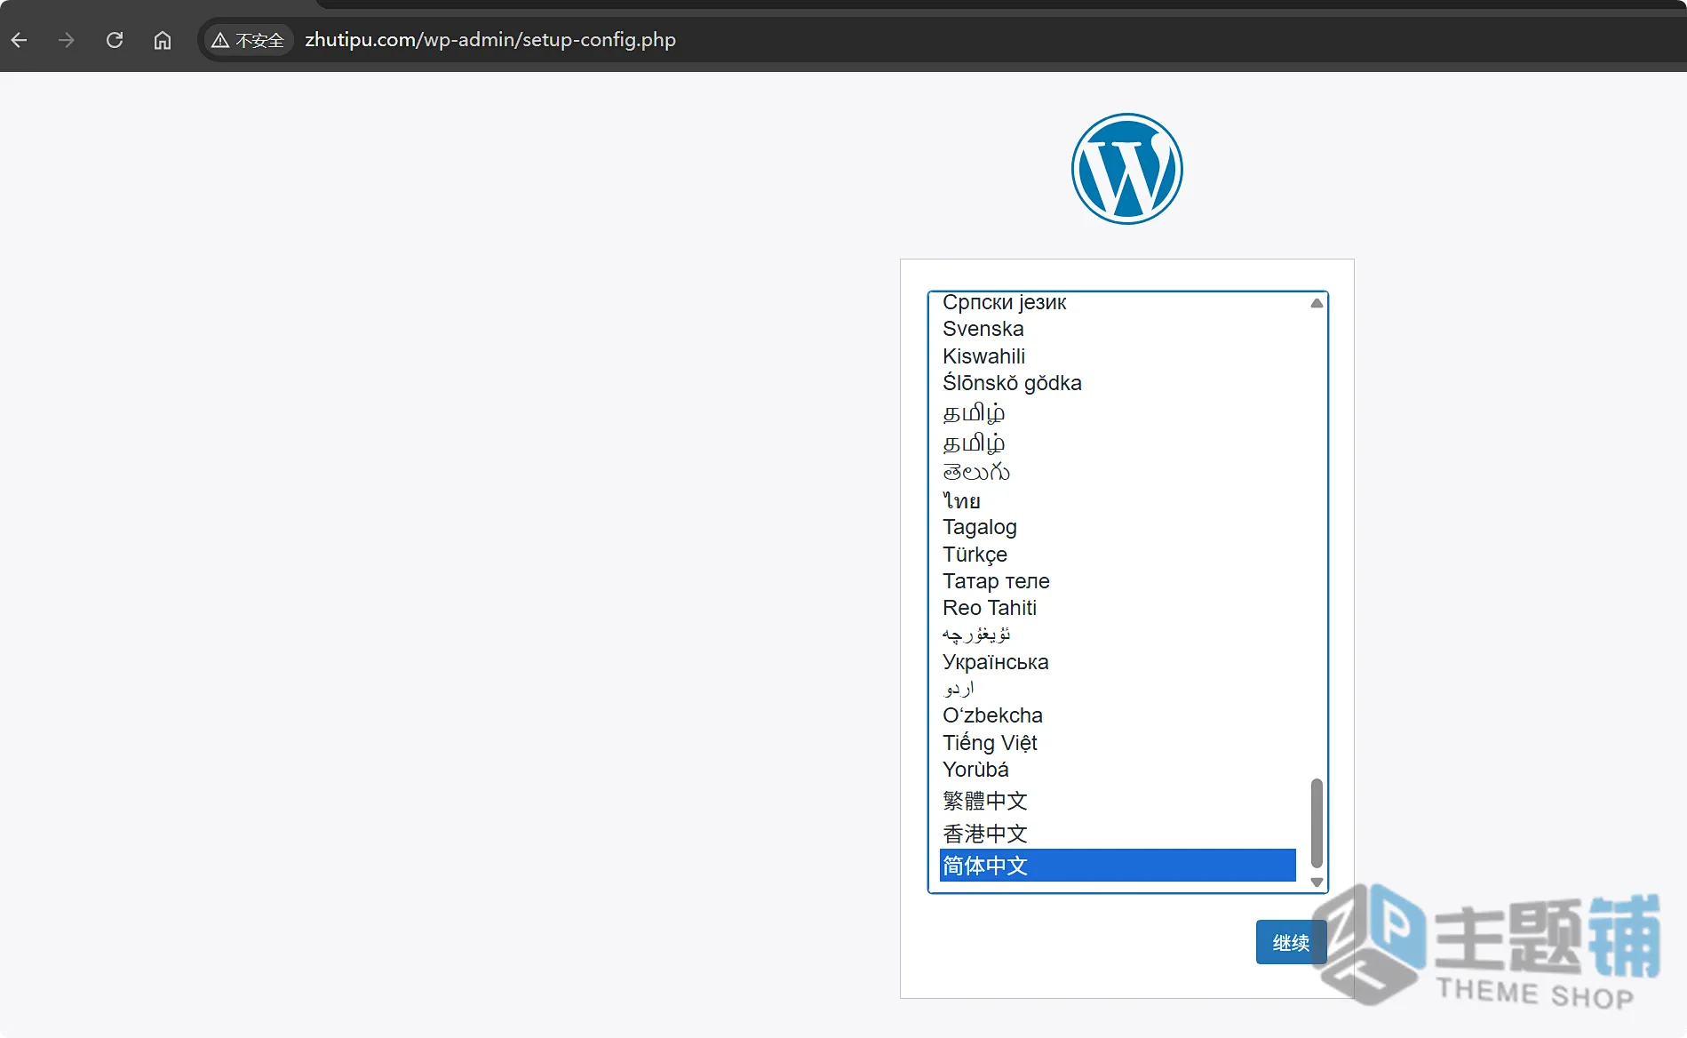Select Tagalog in the language list
The image size is (1687, 1038).
tap(1118, 527)
